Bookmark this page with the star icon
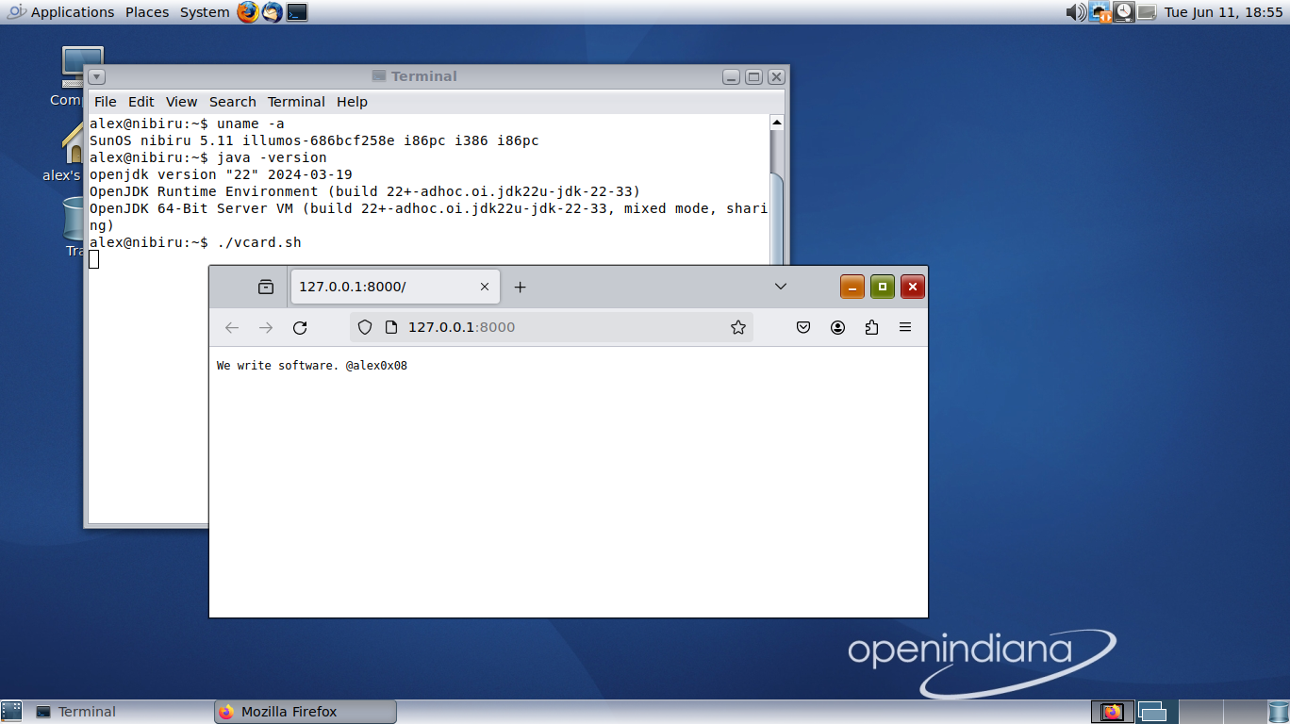This screenshot has height=724, width=1290. [x=737, y=327]
